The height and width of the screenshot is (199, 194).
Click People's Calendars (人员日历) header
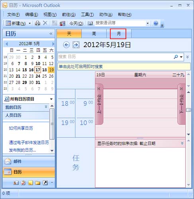coord(26,115)
